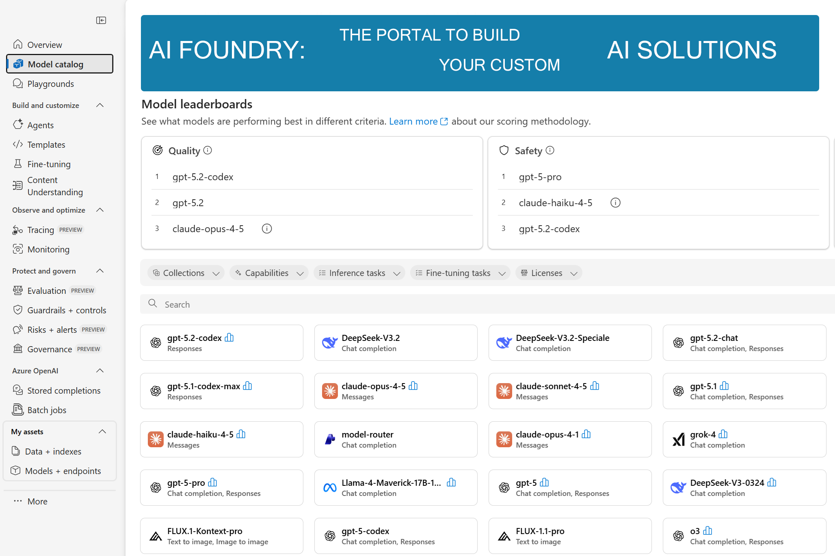Open the gpt-5.2-chat model card
Viewport: 835px width, 556px height.
[x=744, y=343]
